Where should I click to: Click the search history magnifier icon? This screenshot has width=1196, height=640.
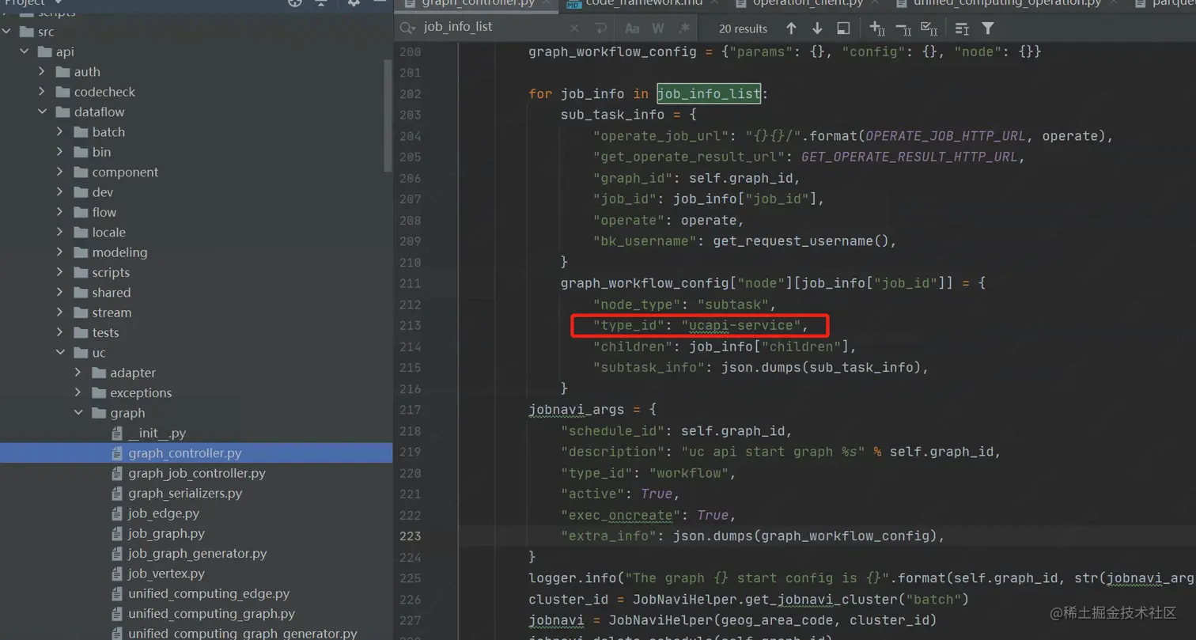(409, 28)
